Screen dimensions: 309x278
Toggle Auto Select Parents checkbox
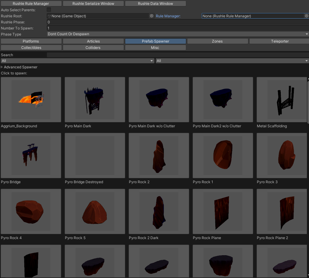49,10
